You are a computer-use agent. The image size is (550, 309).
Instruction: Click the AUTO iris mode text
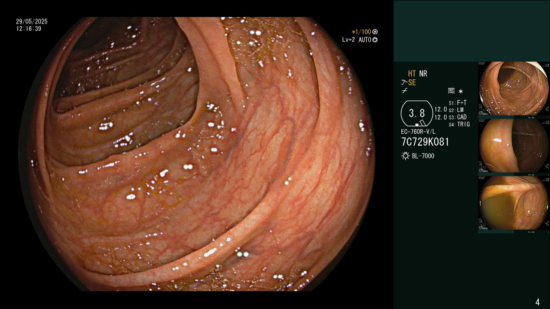click(x=365, y=40)
